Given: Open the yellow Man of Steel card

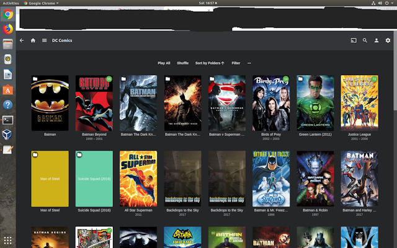Looking at the screenshot, I should pyautogui.click(x=50, y=179).
